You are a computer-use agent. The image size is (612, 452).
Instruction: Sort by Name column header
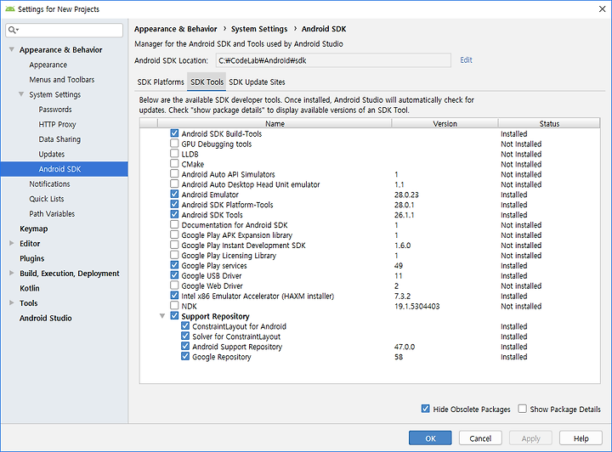[275, 123]
